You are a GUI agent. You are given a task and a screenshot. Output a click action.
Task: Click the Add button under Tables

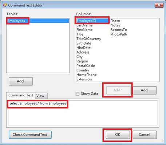[x=21, y=81]
